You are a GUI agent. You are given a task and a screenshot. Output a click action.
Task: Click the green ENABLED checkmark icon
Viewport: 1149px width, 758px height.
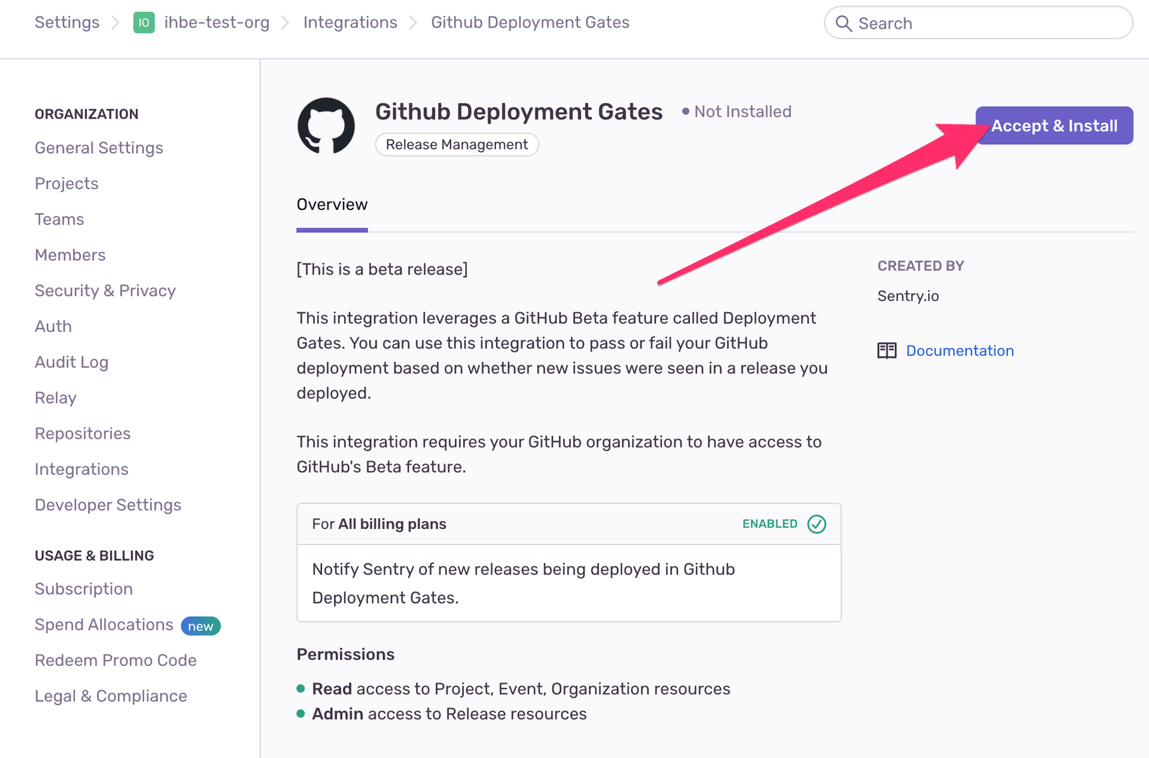click(x=816, y=524)
